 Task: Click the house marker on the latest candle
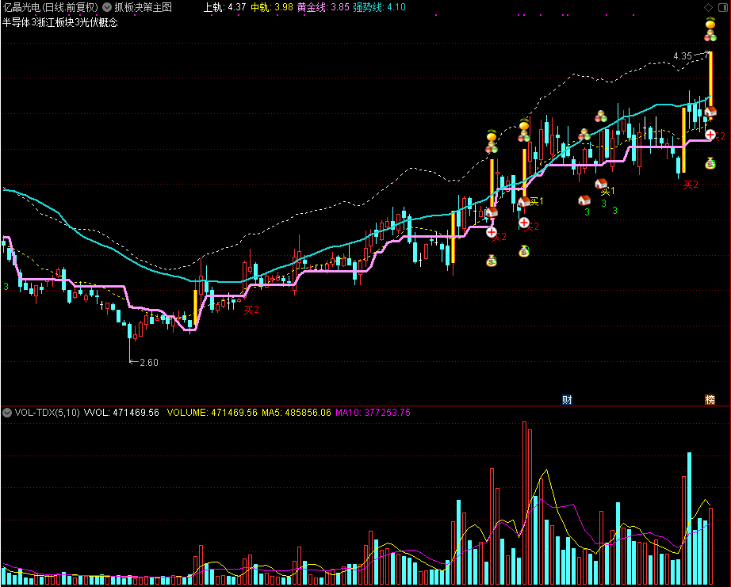point(710,112)
